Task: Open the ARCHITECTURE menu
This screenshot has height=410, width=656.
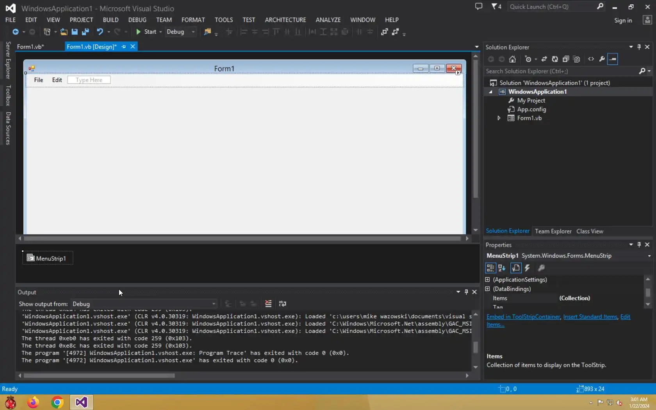Action: [x=285, y=20]
